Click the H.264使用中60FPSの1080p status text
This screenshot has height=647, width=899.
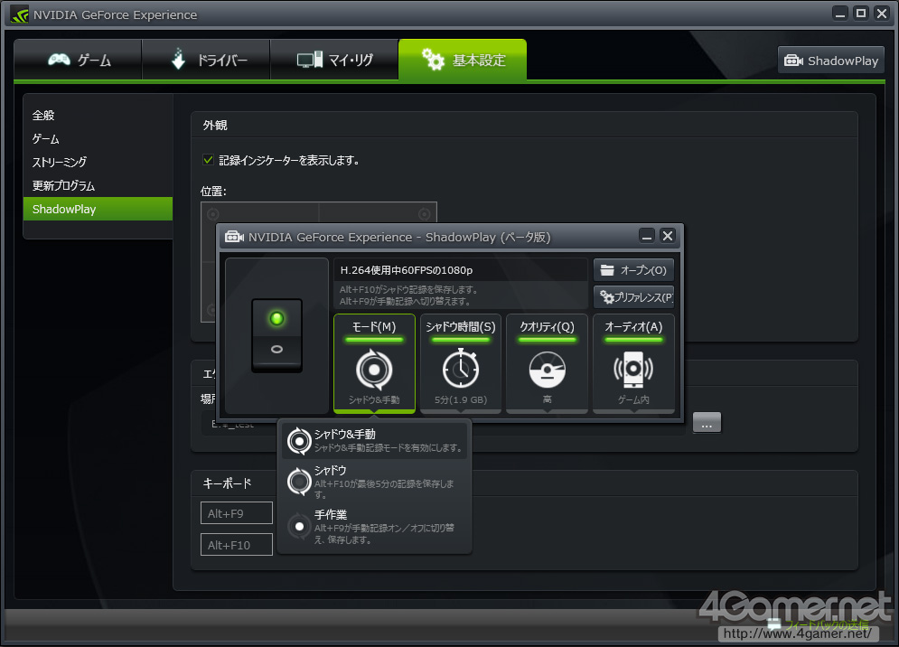(407, 270)
